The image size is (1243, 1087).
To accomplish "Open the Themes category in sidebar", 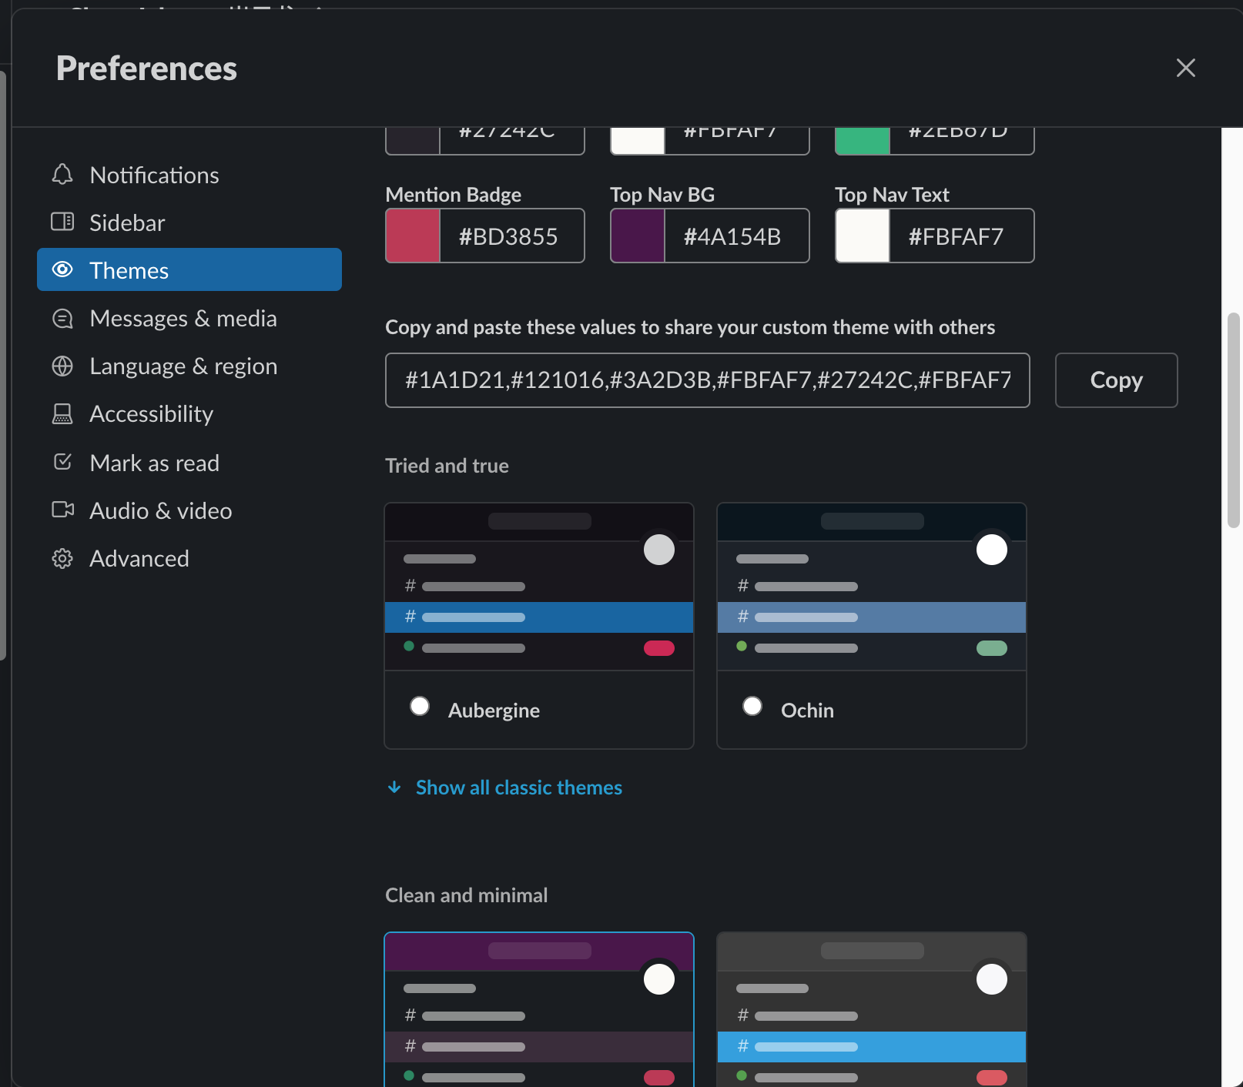I will click(129, 269).
